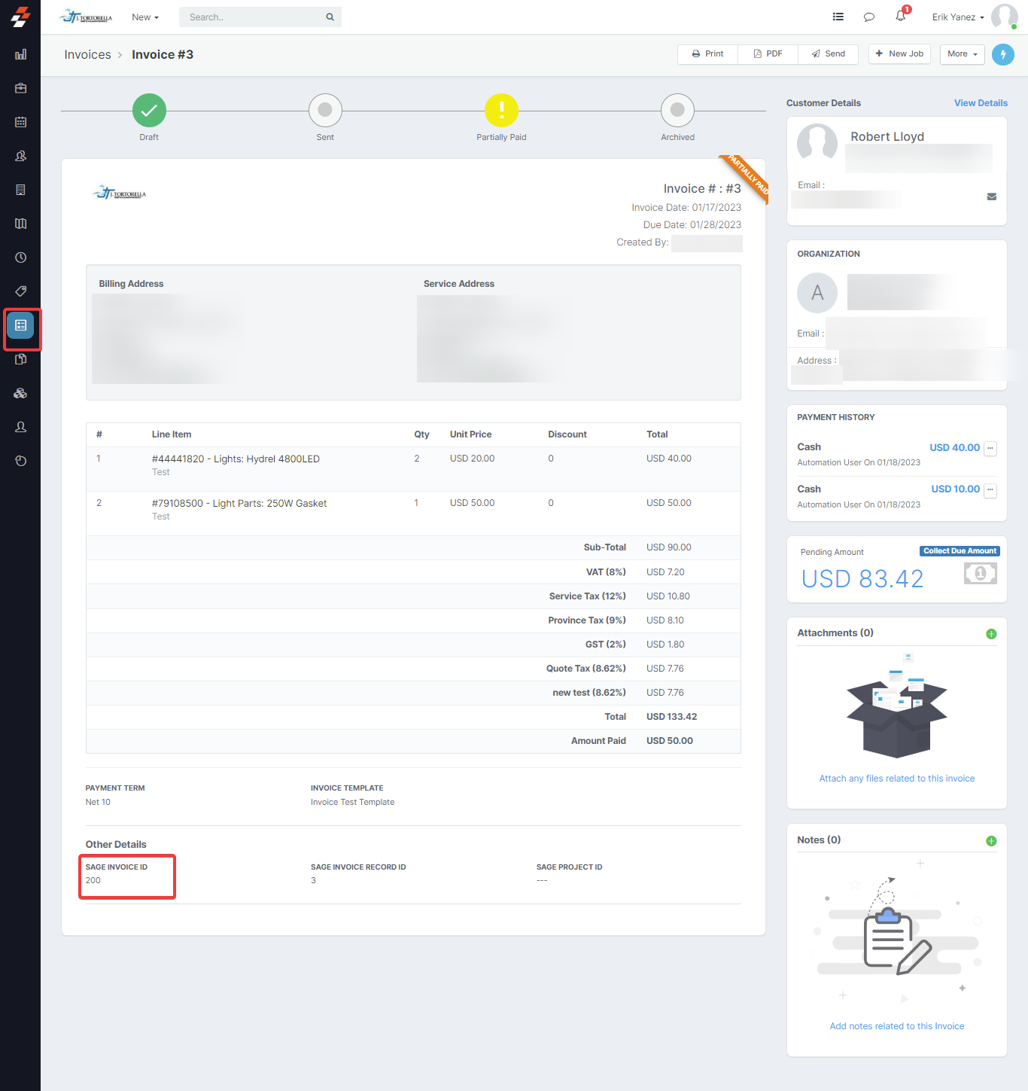Click the VAT (8%) amount USD 7.20
Image resolution: width=1028 pixels, height=1091 pixels.
pos(665,572)
